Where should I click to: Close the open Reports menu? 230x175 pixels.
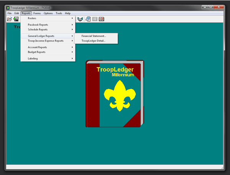click(26, 13)
